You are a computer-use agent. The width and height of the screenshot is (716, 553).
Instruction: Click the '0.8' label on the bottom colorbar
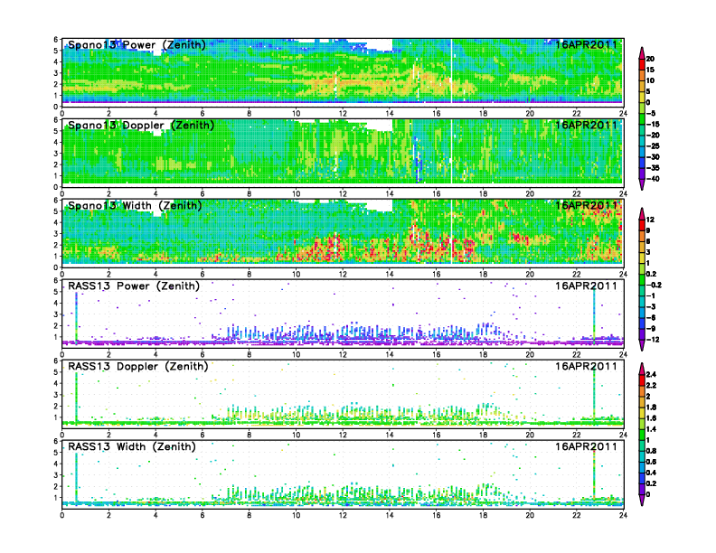click(x=652, y=451)
